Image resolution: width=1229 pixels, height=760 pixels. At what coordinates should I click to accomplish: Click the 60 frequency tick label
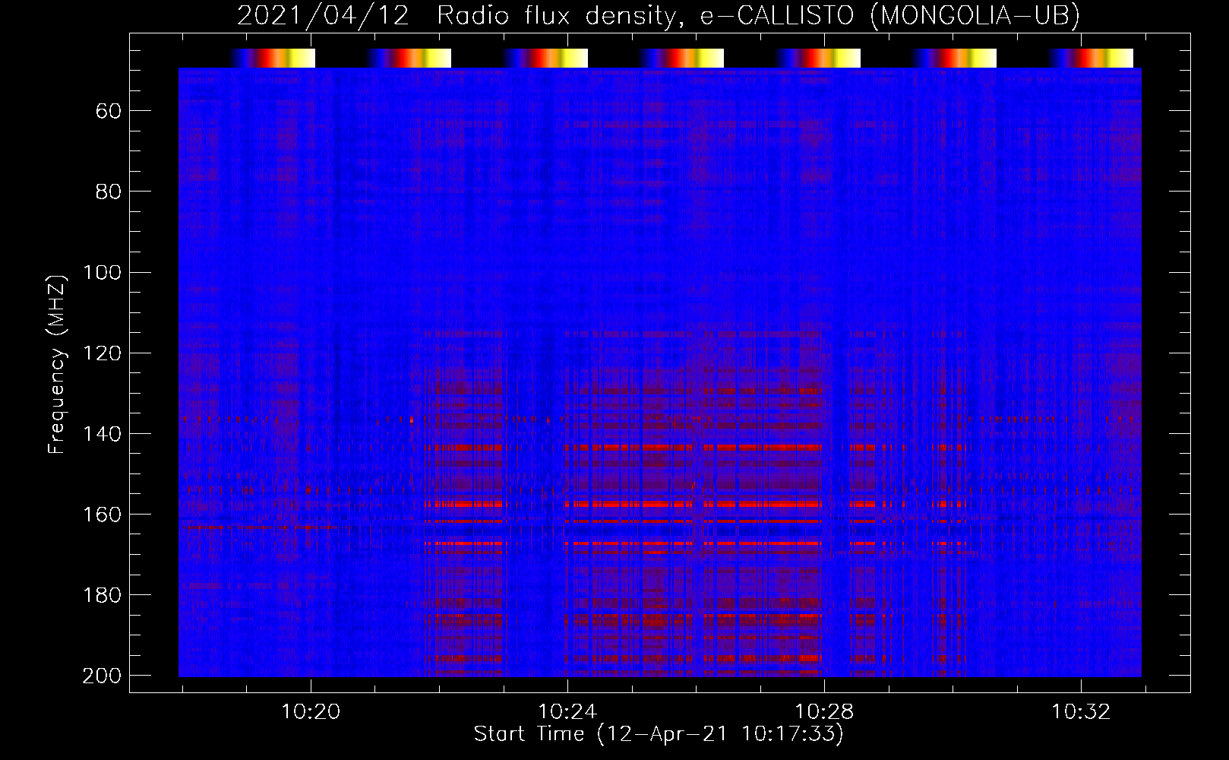tap(109, 112)
